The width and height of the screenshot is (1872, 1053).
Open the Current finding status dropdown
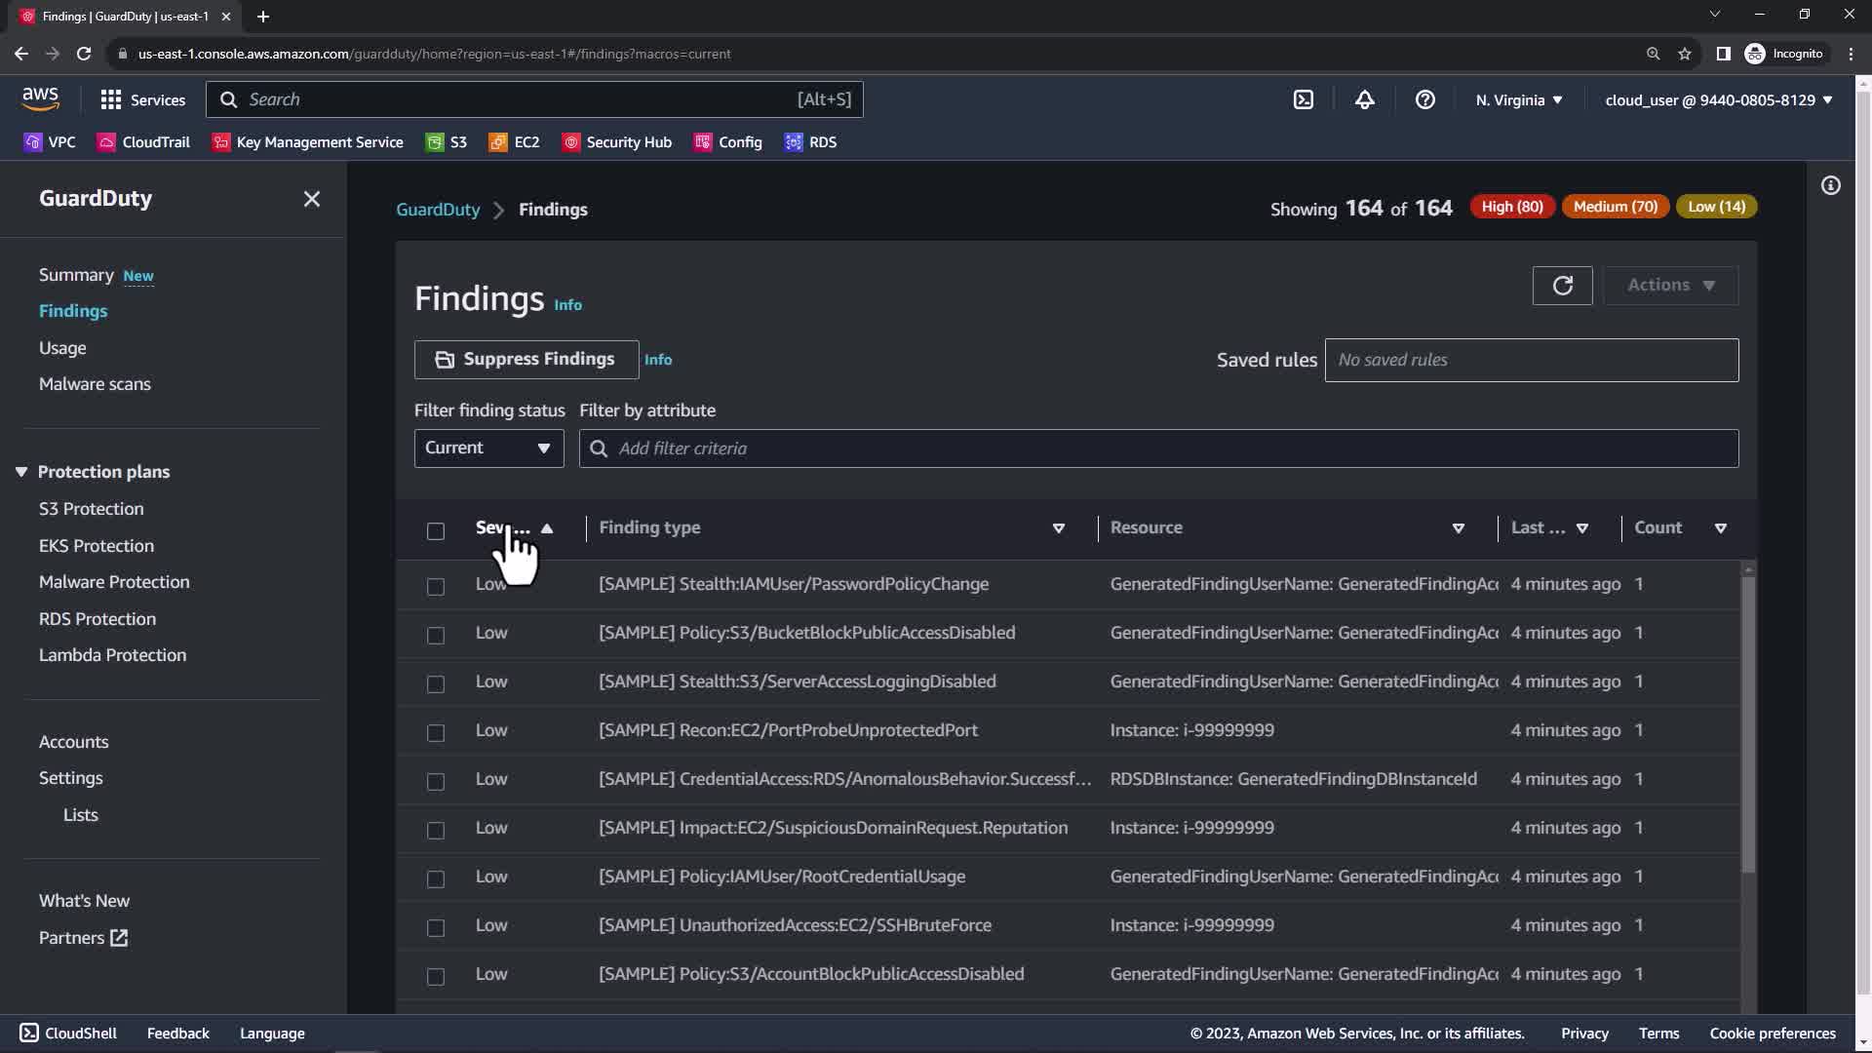coord(488,448)
